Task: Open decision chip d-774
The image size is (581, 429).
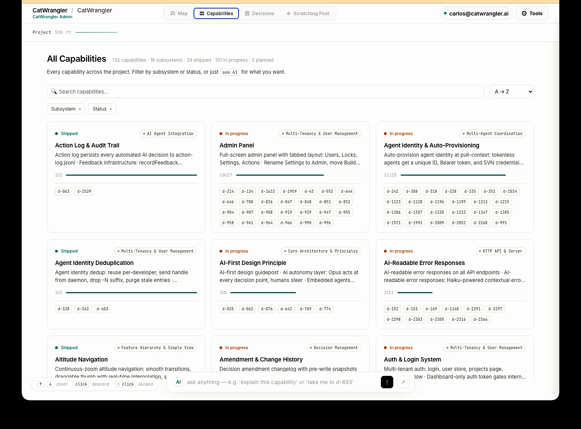Action: click(x=325, y=309)
